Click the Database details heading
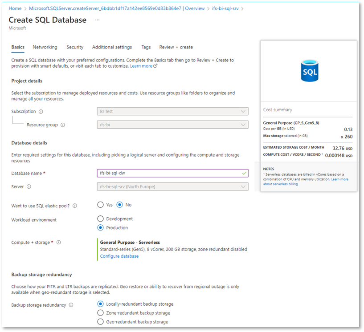The height and width of the screenshot is (332, 364). click(29, 143)
